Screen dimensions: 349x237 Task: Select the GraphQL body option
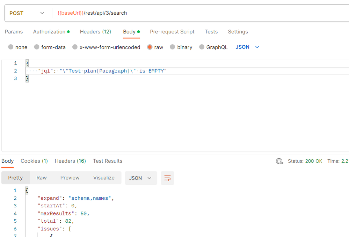coord(213,47)
